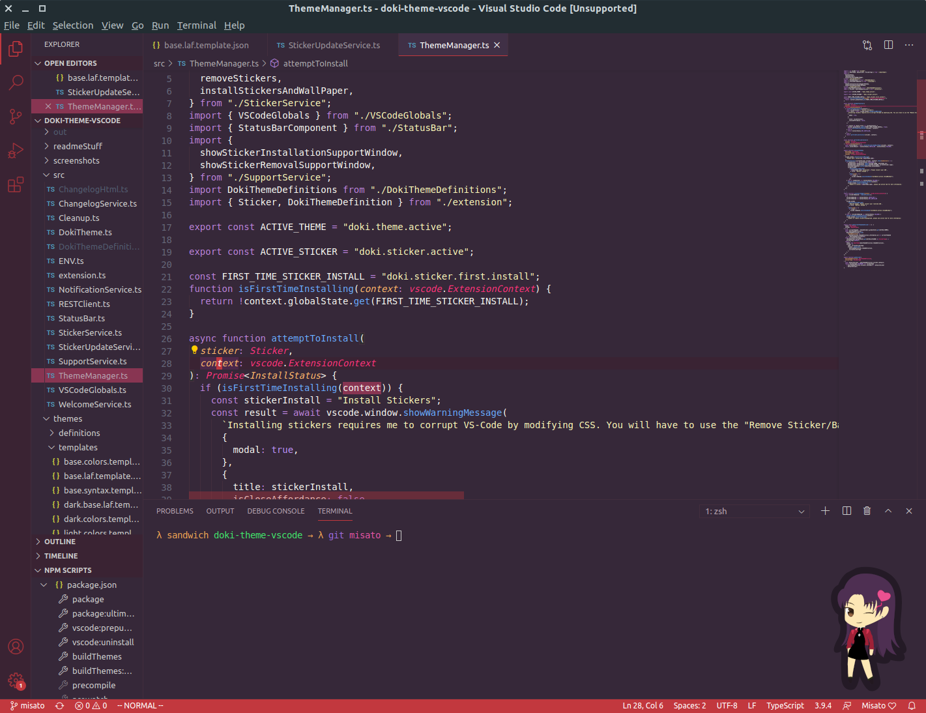Open the Terminal menu
The image size is (926, 713).
(x=196, y=25)
